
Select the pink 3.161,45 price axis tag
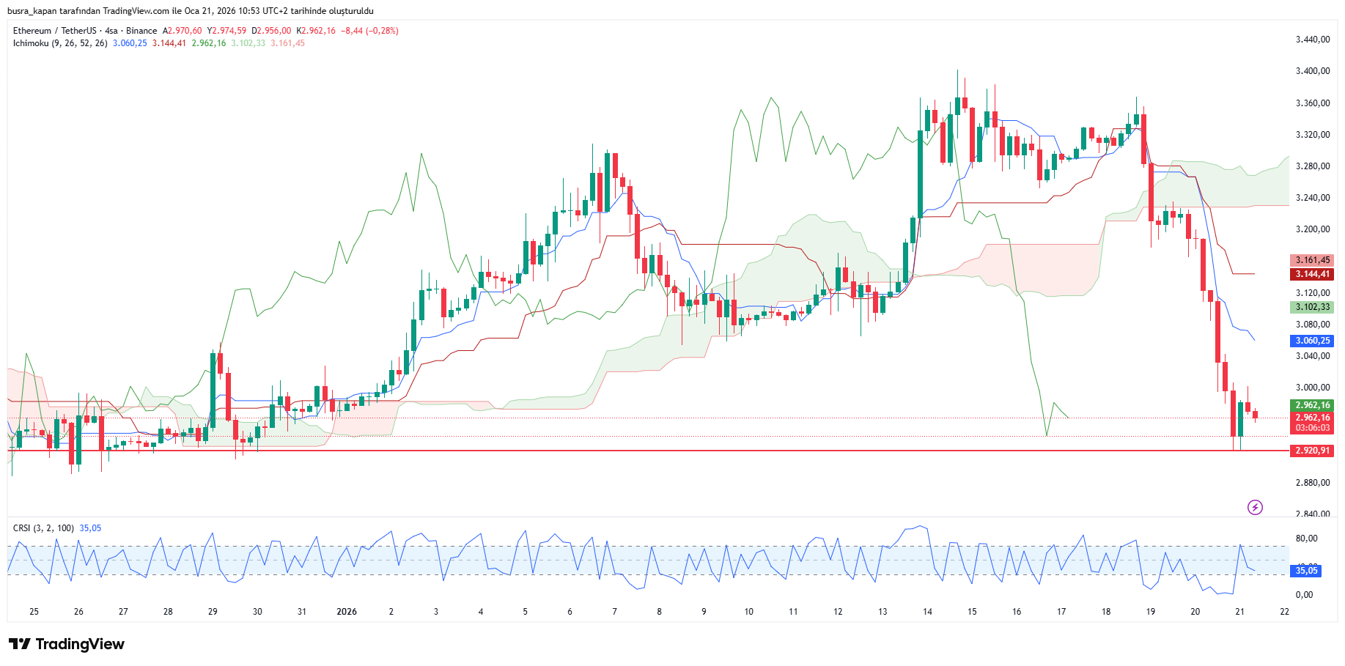click(1311, 260)
